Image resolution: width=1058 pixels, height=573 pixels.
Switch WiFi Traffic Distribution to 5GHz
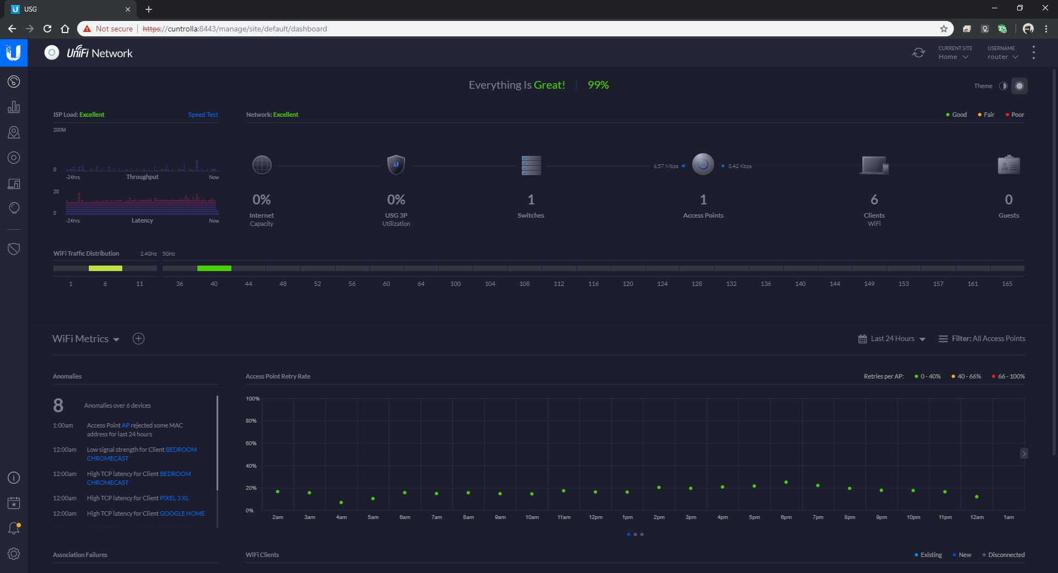pyautogui.click(x=168, y=253)
